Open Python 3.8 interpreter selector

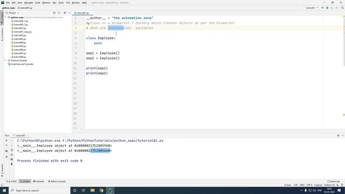click(x=329, y=185)
